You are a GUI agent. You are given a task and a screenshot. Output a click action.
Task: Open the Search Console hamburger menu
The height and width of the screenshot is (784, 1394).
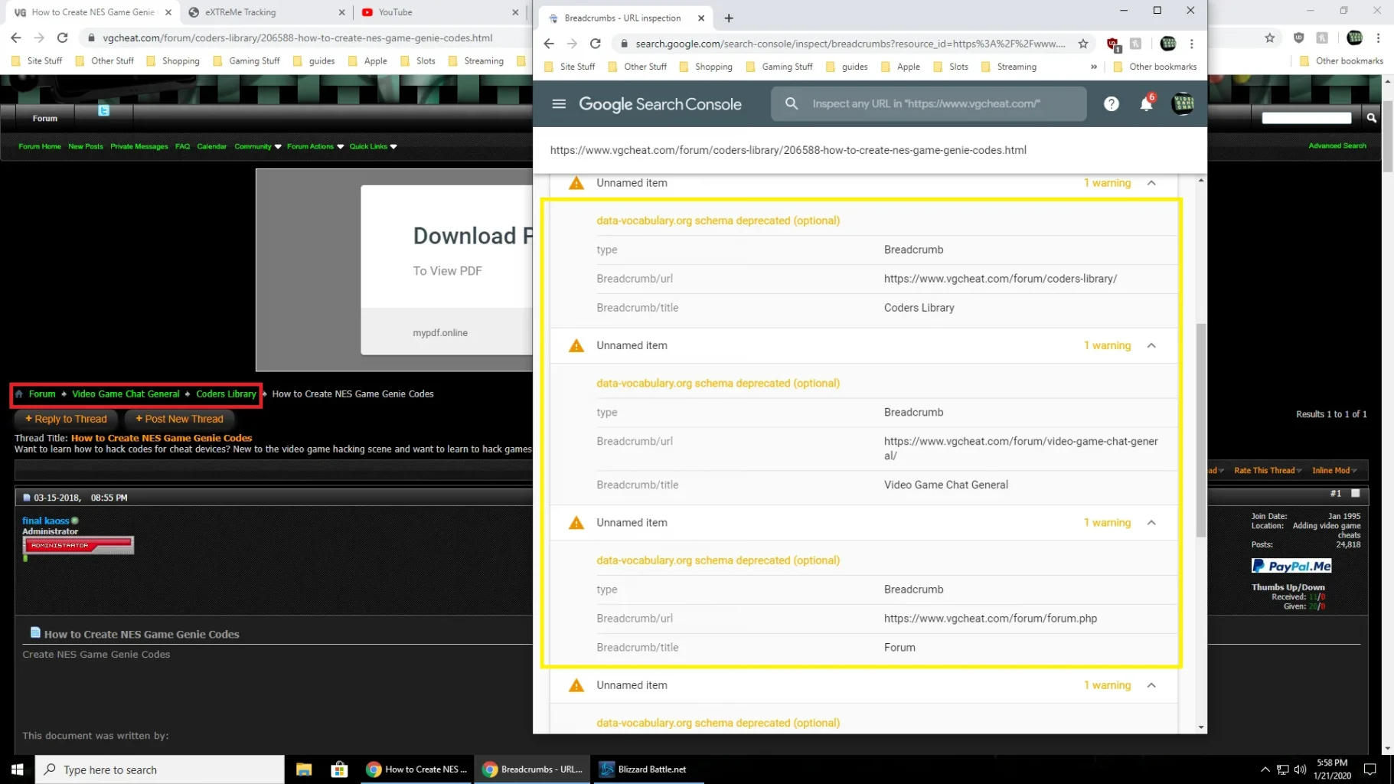pyautogui.click(x=559, y=103)
